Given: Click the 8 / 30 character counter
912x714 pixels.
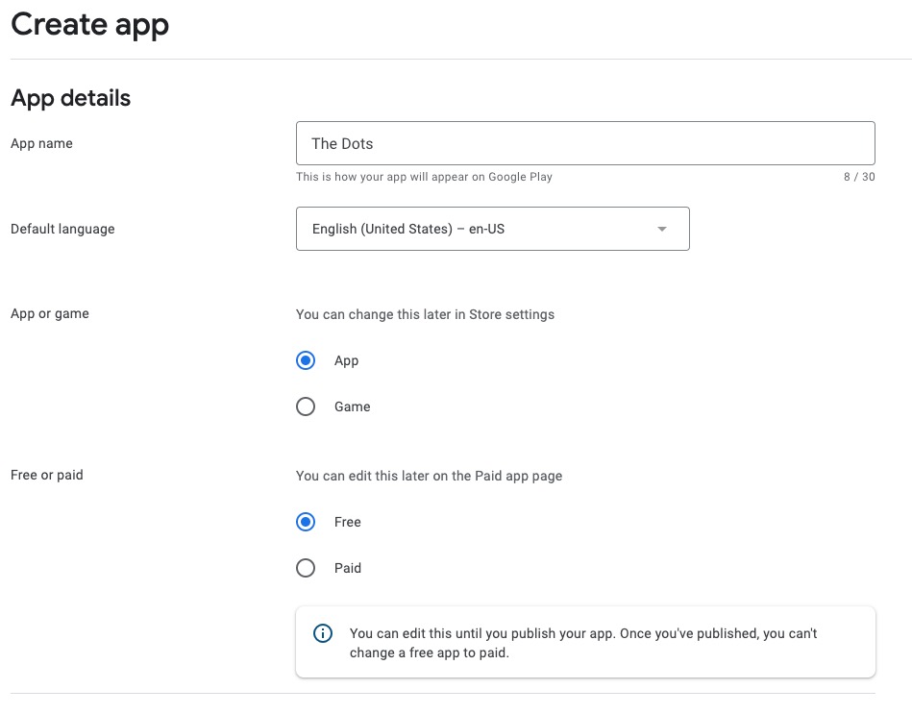Looking at the screenshot, I should coord(858,177).
